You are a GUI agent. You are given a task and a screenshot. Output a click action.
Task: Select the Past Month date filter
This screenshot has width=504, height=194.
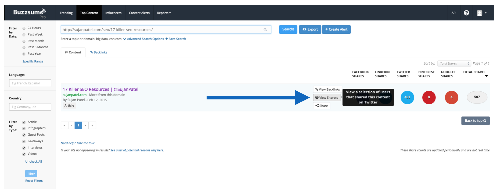(x=24, y=41)
